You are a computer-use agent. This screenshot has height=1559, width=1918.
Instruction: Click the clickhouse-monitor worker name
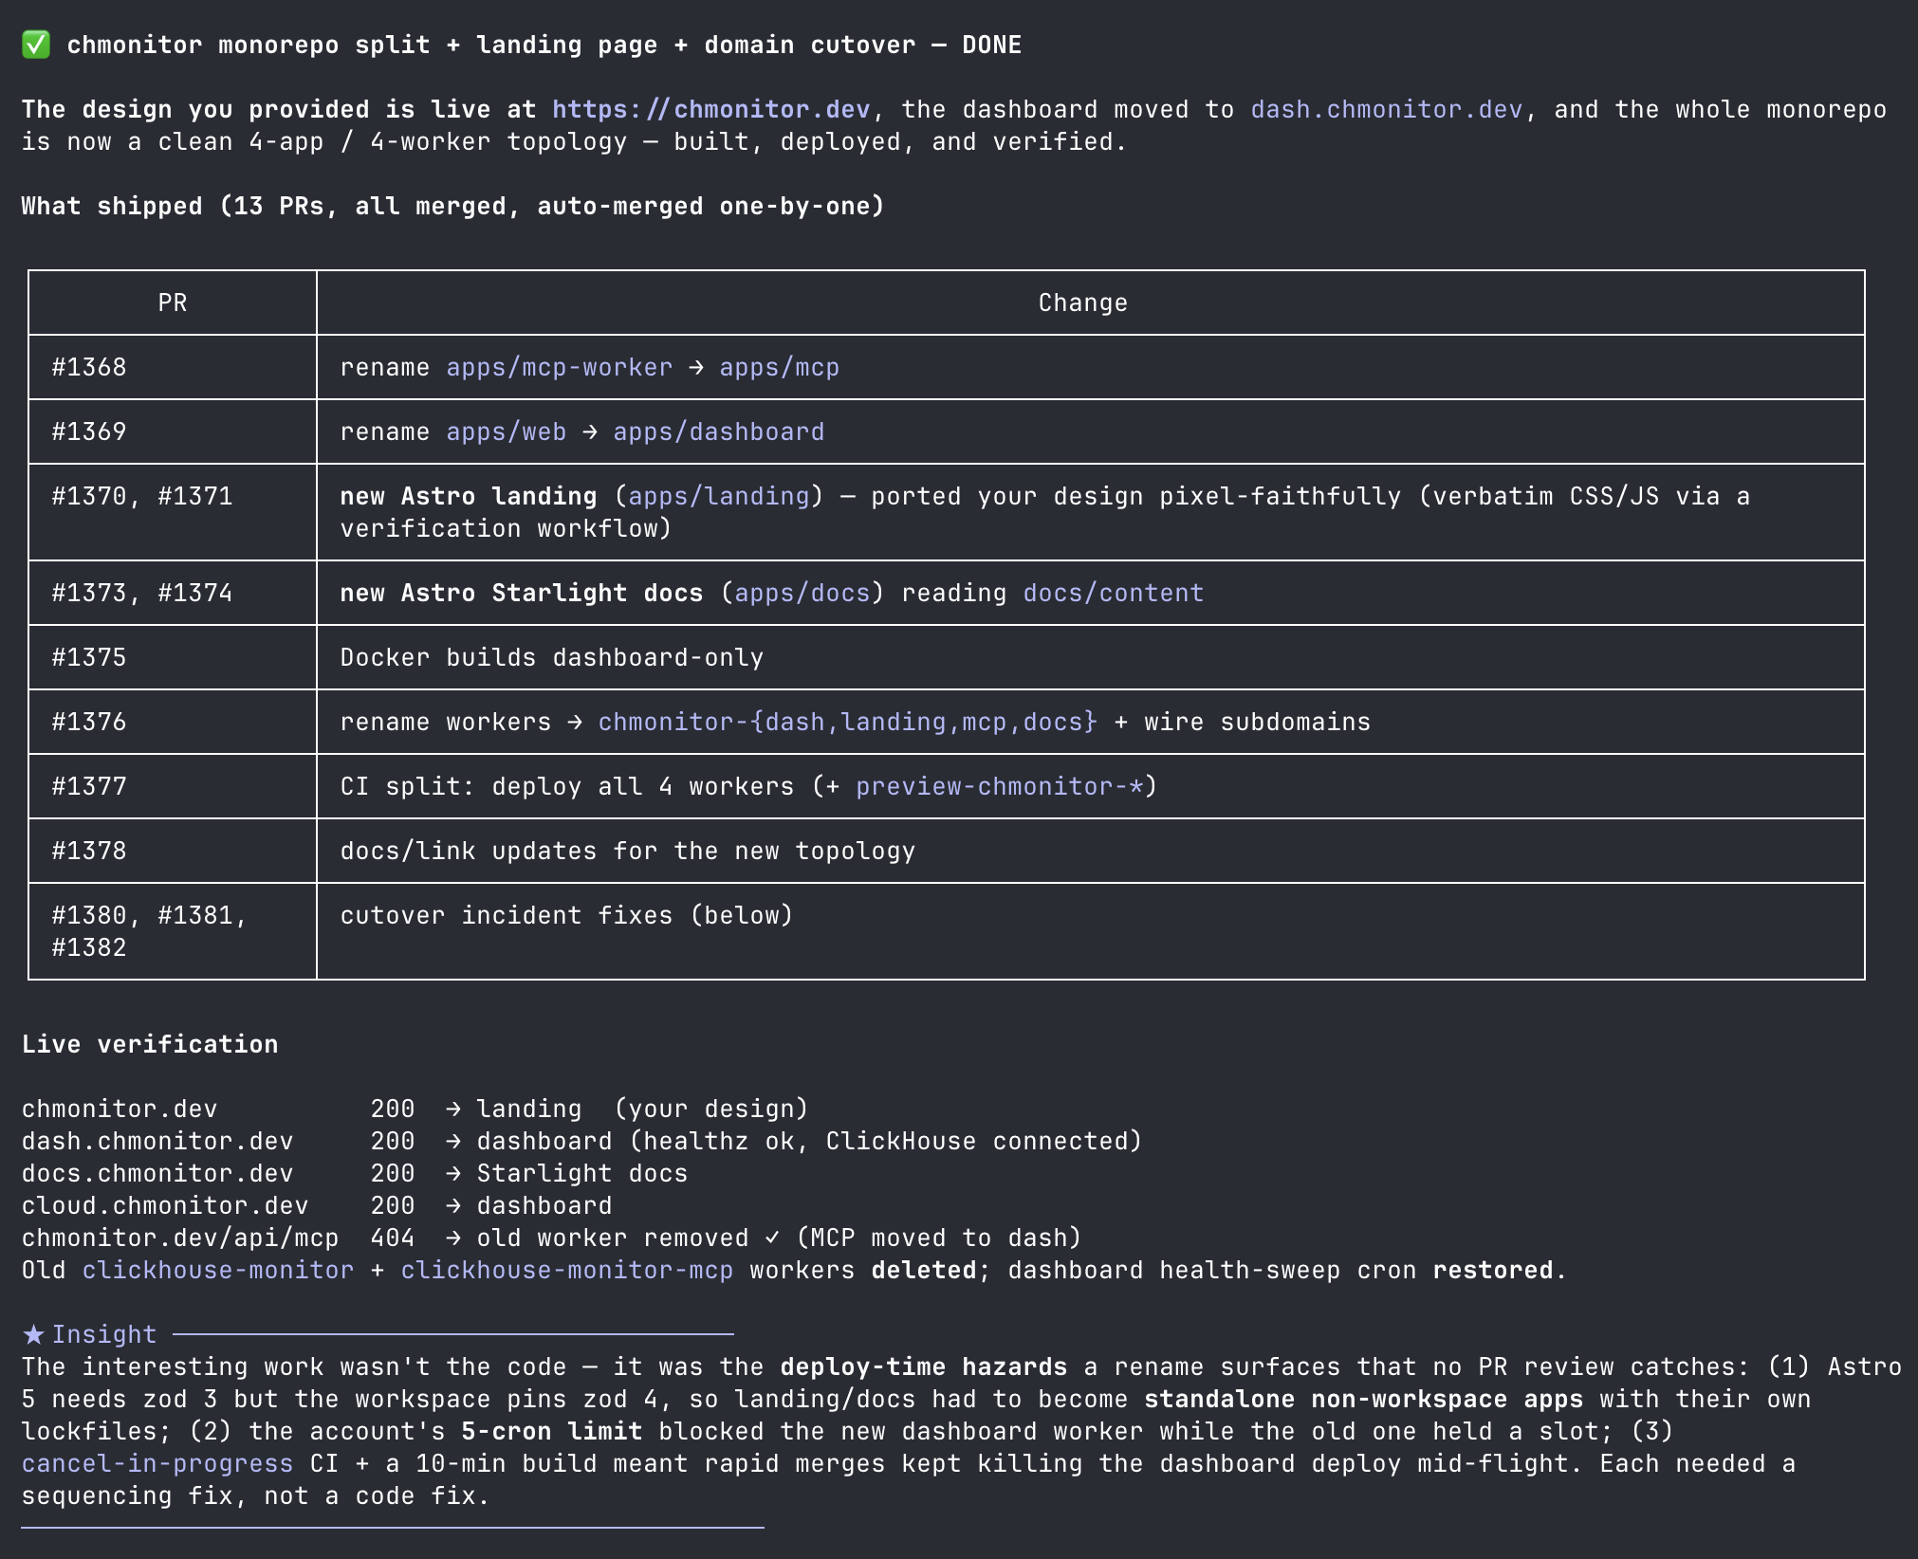click(217, 1270)
